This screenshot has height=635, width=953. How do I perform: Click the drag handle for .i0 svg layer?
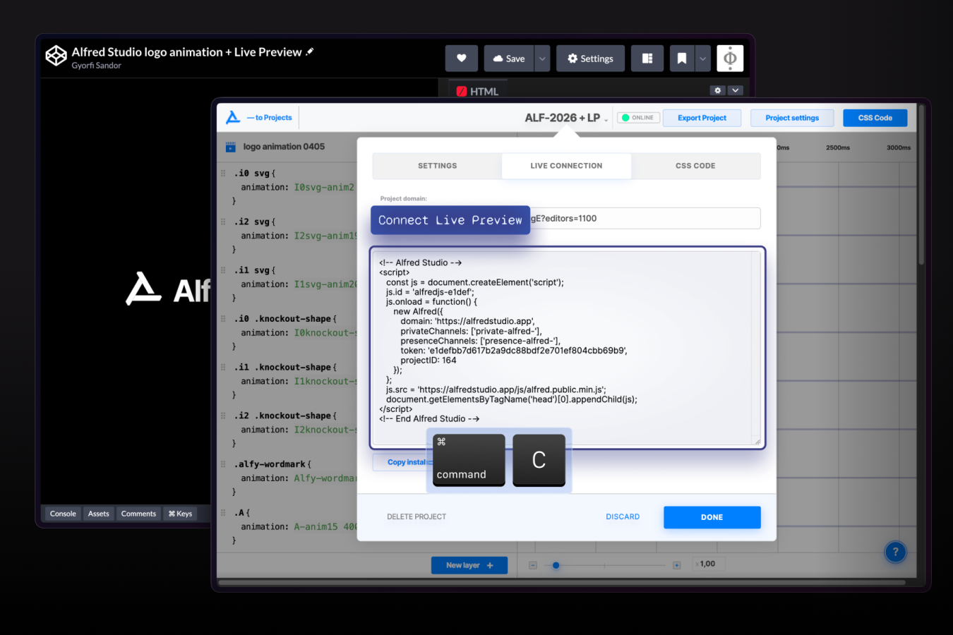coord(223,173)
